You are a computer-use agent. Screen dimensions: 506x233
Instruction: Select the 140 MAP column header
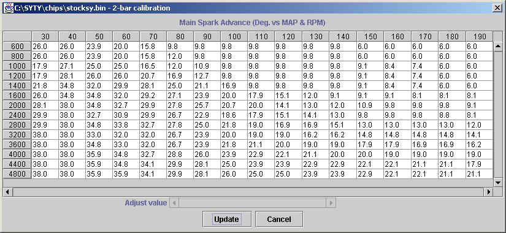[x=343, y=36]
